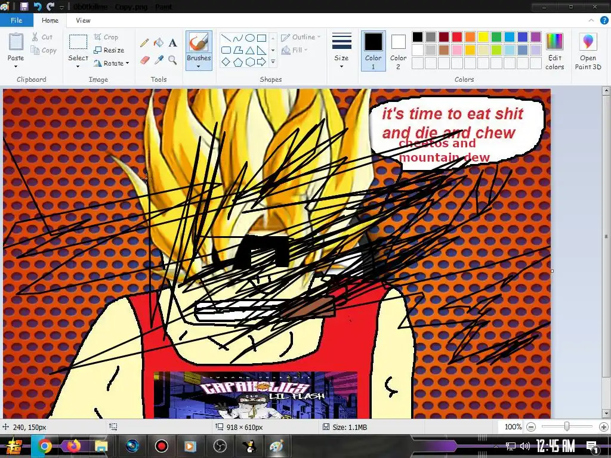Move the zoom slider handle
Screen dimensions: 611x458
point(567,427)
